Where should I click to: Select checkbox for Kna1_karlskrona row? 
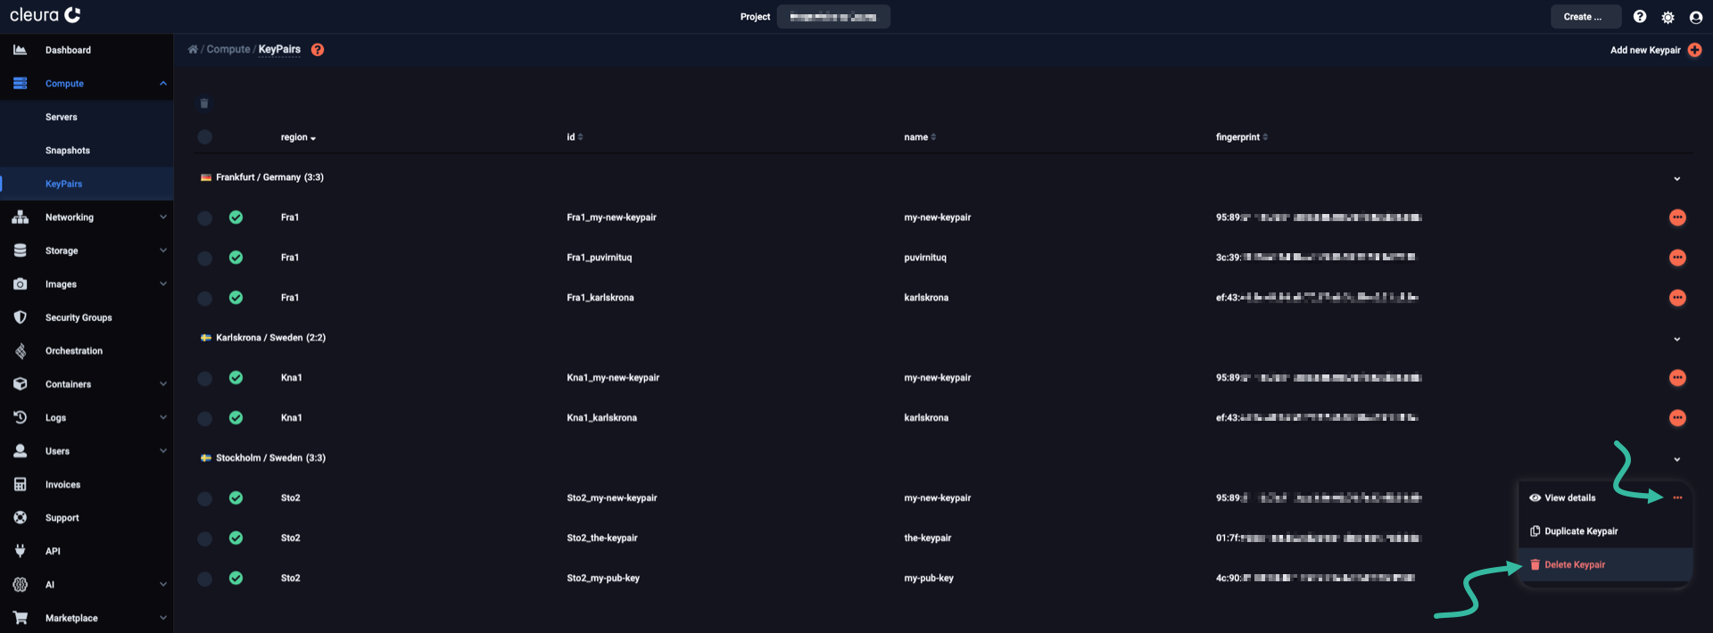pyautogui.click(x=204, y=418)
